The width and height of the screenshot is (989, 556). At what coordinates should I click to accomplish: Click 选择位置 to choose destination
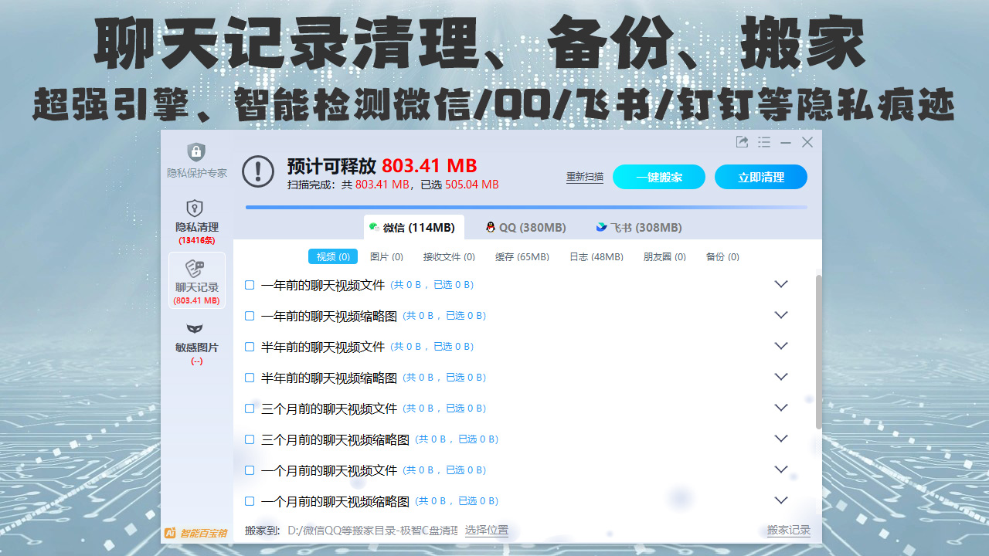tap(487, 531)
